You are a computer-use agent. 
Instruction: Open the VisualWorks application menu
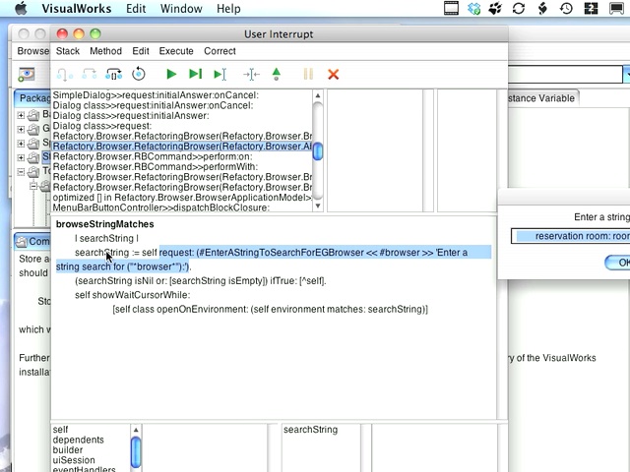(x=77, y=9)
